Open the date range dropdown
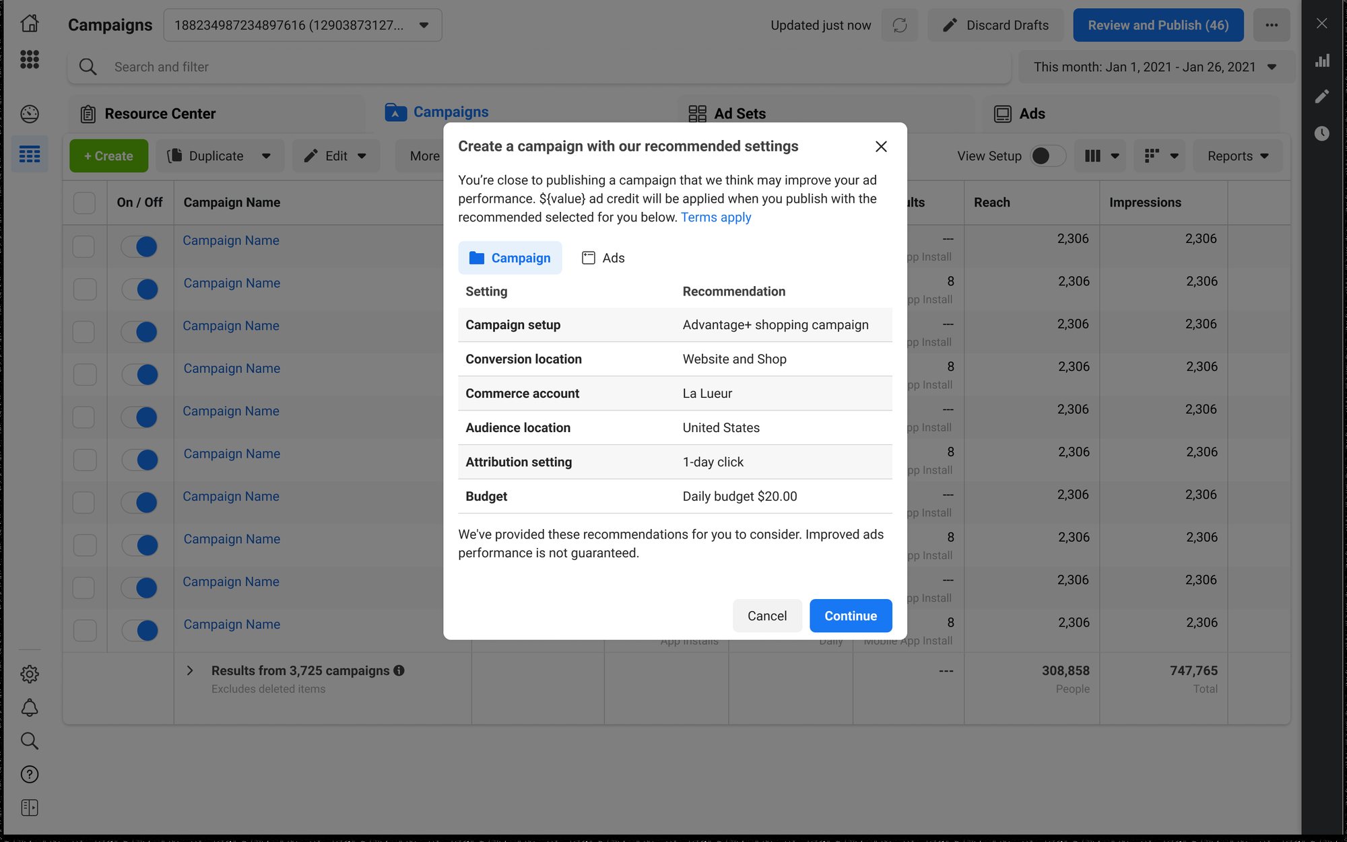The width and height of the screenshot is (1347, 842). tap(1156, 67)
